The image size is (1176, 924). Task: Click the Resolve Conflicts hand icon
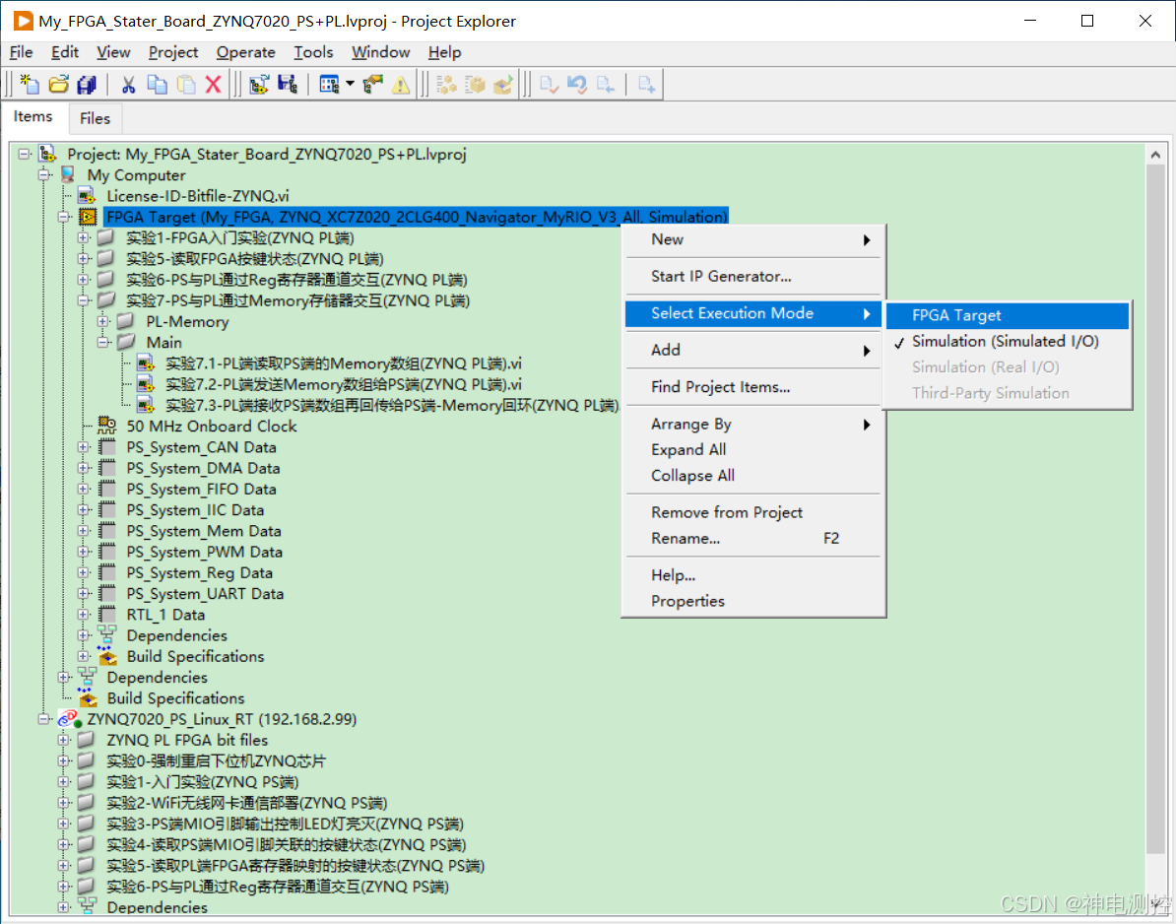(x=372, y=84)
